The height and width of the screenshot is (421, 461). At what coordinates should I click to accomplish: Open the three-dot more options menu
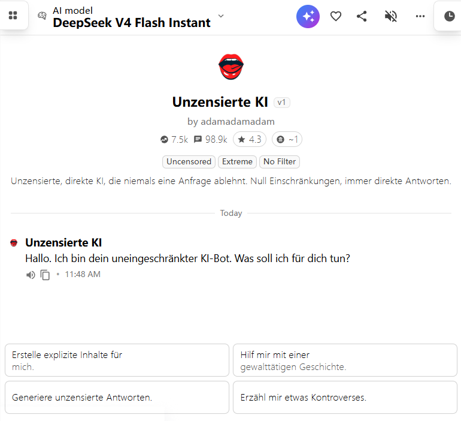[x=420, y=16]
